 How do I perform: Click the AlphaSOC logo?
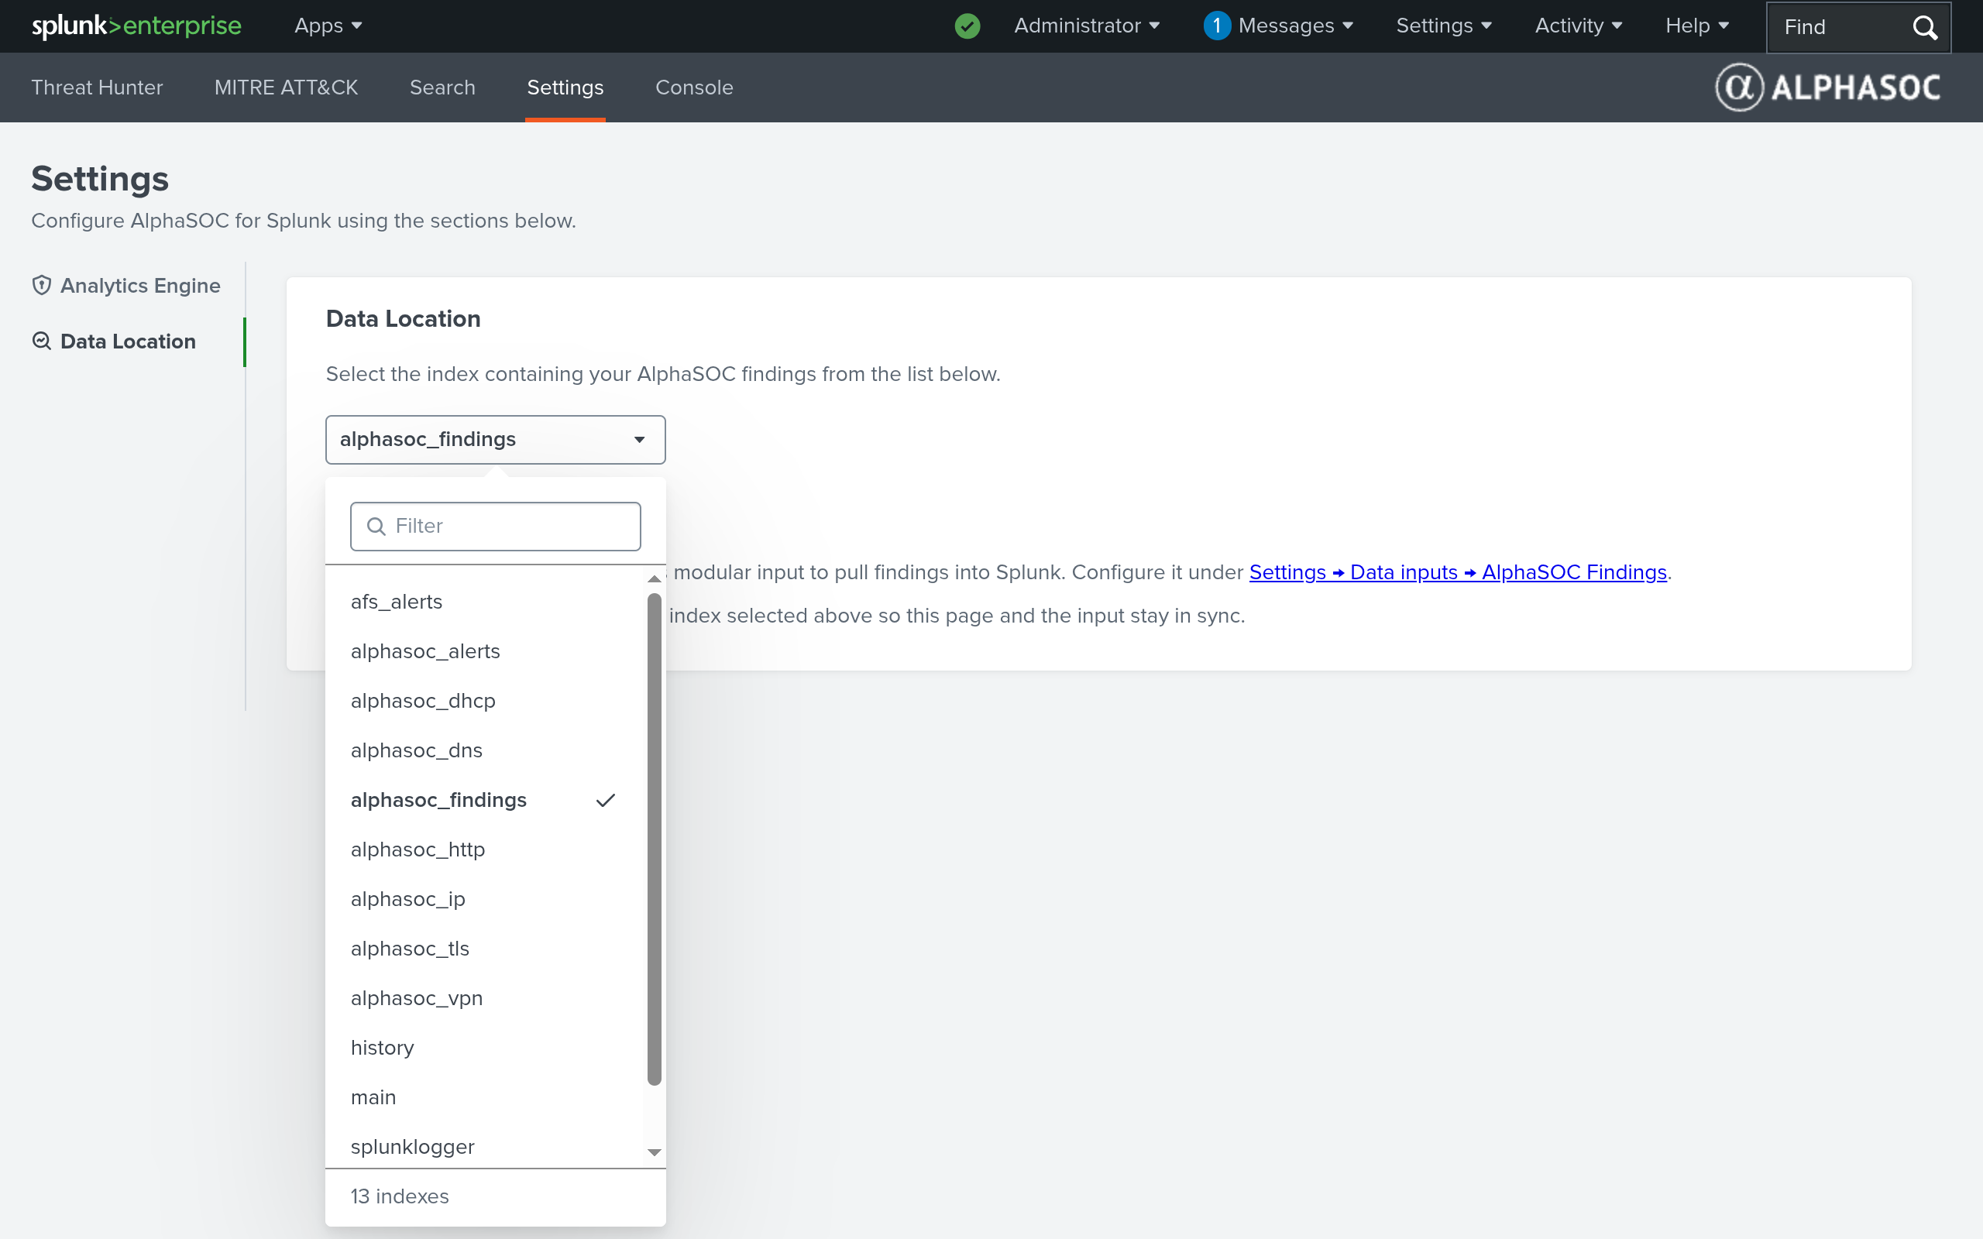coord(1827,87)
